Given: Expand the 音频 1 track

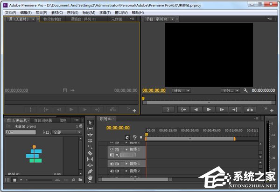Looking at the screenshot, I should pos(126,164).
